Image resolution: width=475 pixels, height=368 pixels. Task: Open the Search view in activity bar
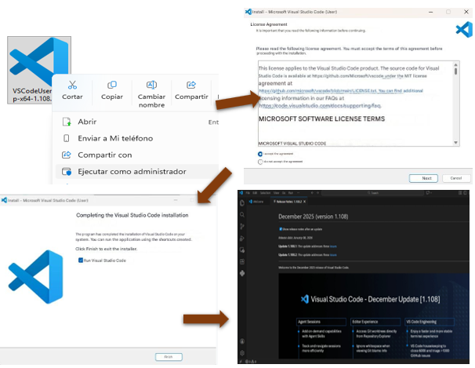[x=242, y=215]
